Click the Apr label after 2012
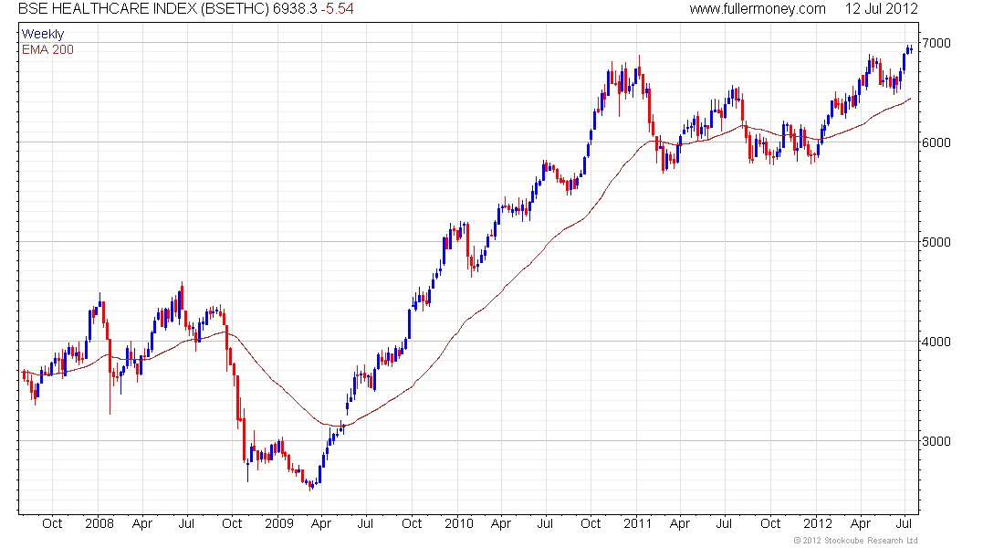This screenshot has height=548, width=1004. click(861, 523)
